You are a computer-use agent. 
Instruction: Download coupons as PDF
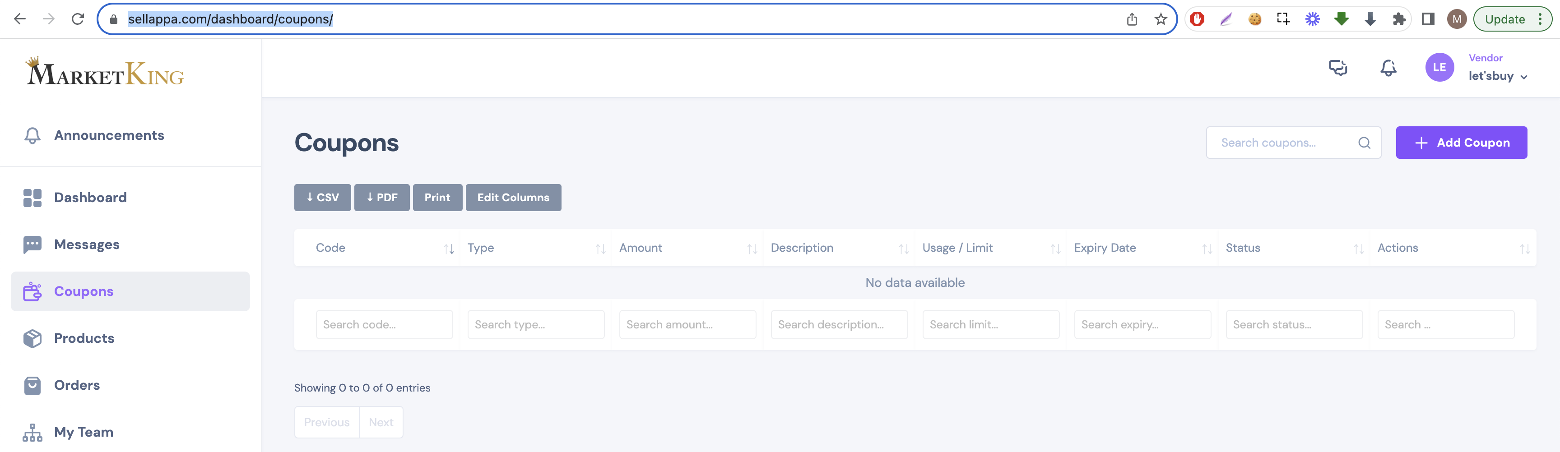click(x=382, y=198)
